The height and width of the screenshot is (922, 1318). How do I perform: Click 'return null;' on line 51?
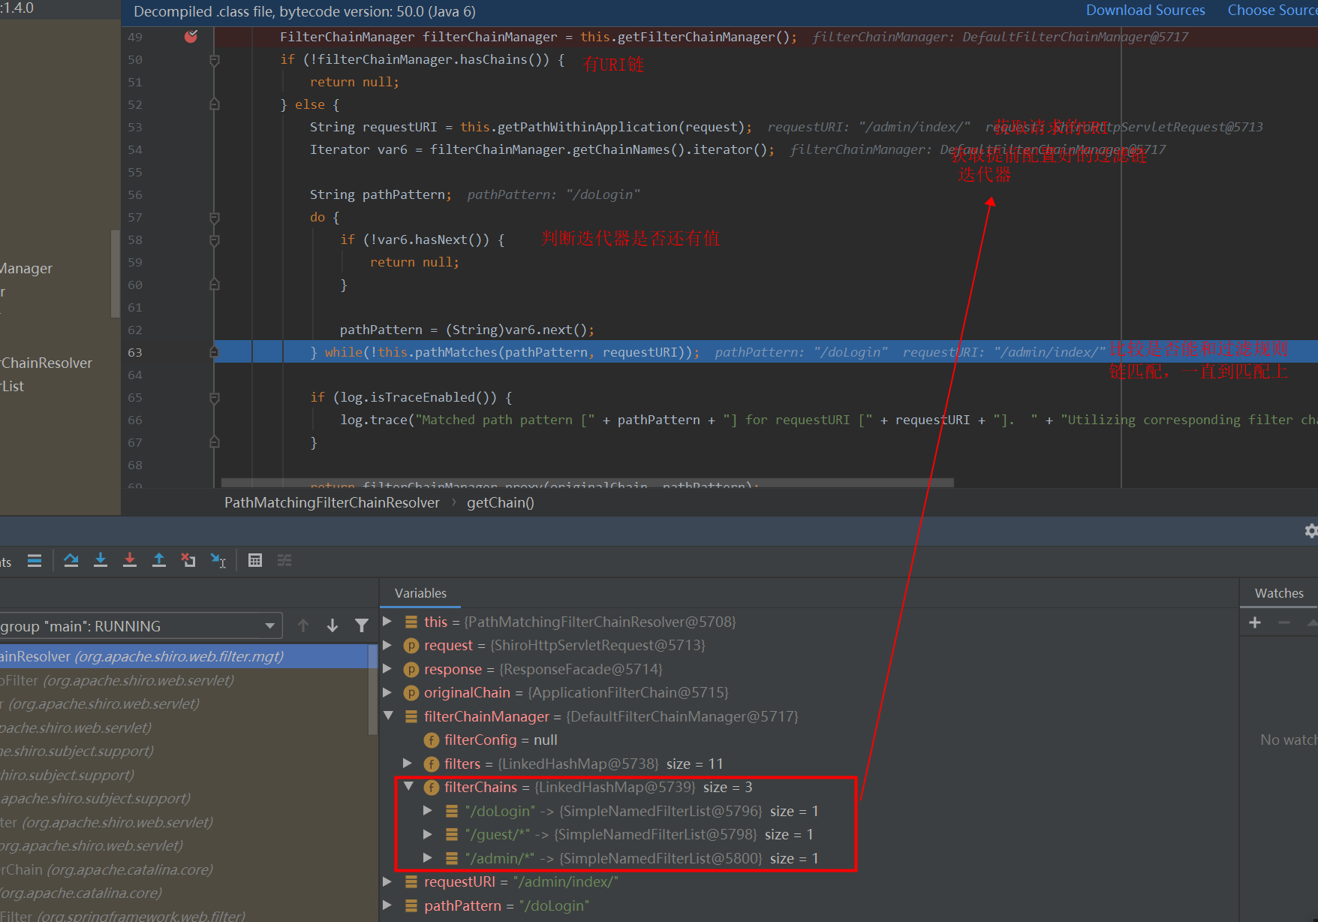tap(354, 82)
